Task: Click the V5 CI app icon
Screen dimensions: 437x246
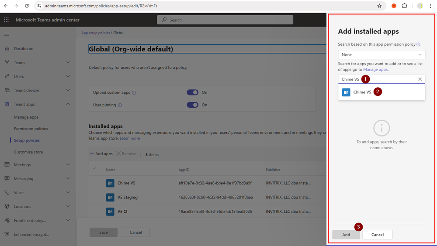Action: [110, 212]
